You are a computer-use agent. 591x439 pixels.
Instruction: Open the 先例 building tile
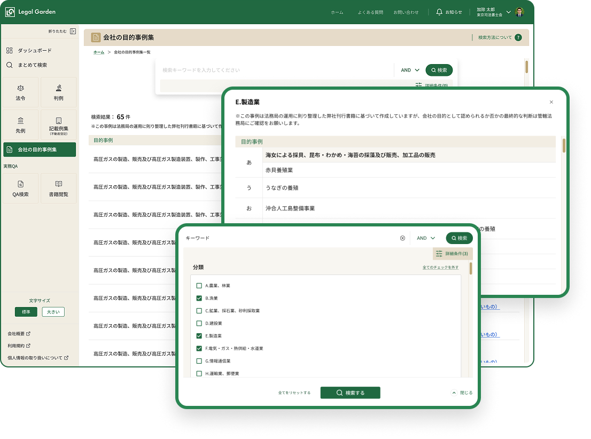(21, 125)
